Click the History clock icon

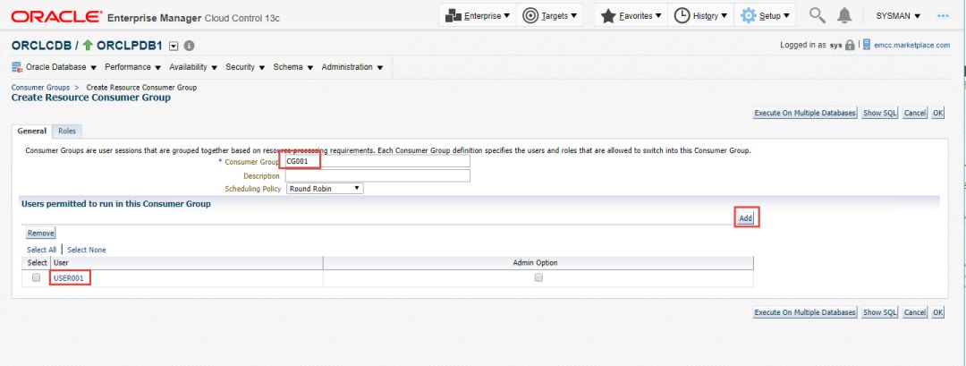click(x=682, y=16)
